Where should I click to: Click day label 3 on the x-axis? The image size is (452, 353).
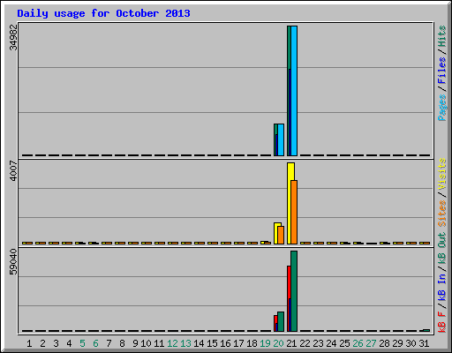[56, 343]
